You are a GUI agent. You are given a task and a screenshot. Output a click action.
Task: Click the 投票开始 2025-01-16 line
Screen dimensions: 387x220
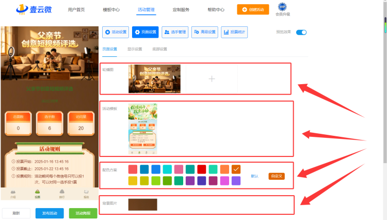[x=40, y=162]
